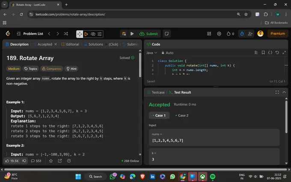Image resolution: width=291 pixels, height=182 pixels.
Task: Click the share icon below description
Action: 60,161
